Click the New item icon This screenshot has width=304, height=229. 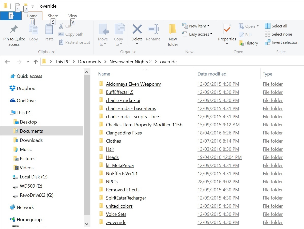tap(185, 26)
